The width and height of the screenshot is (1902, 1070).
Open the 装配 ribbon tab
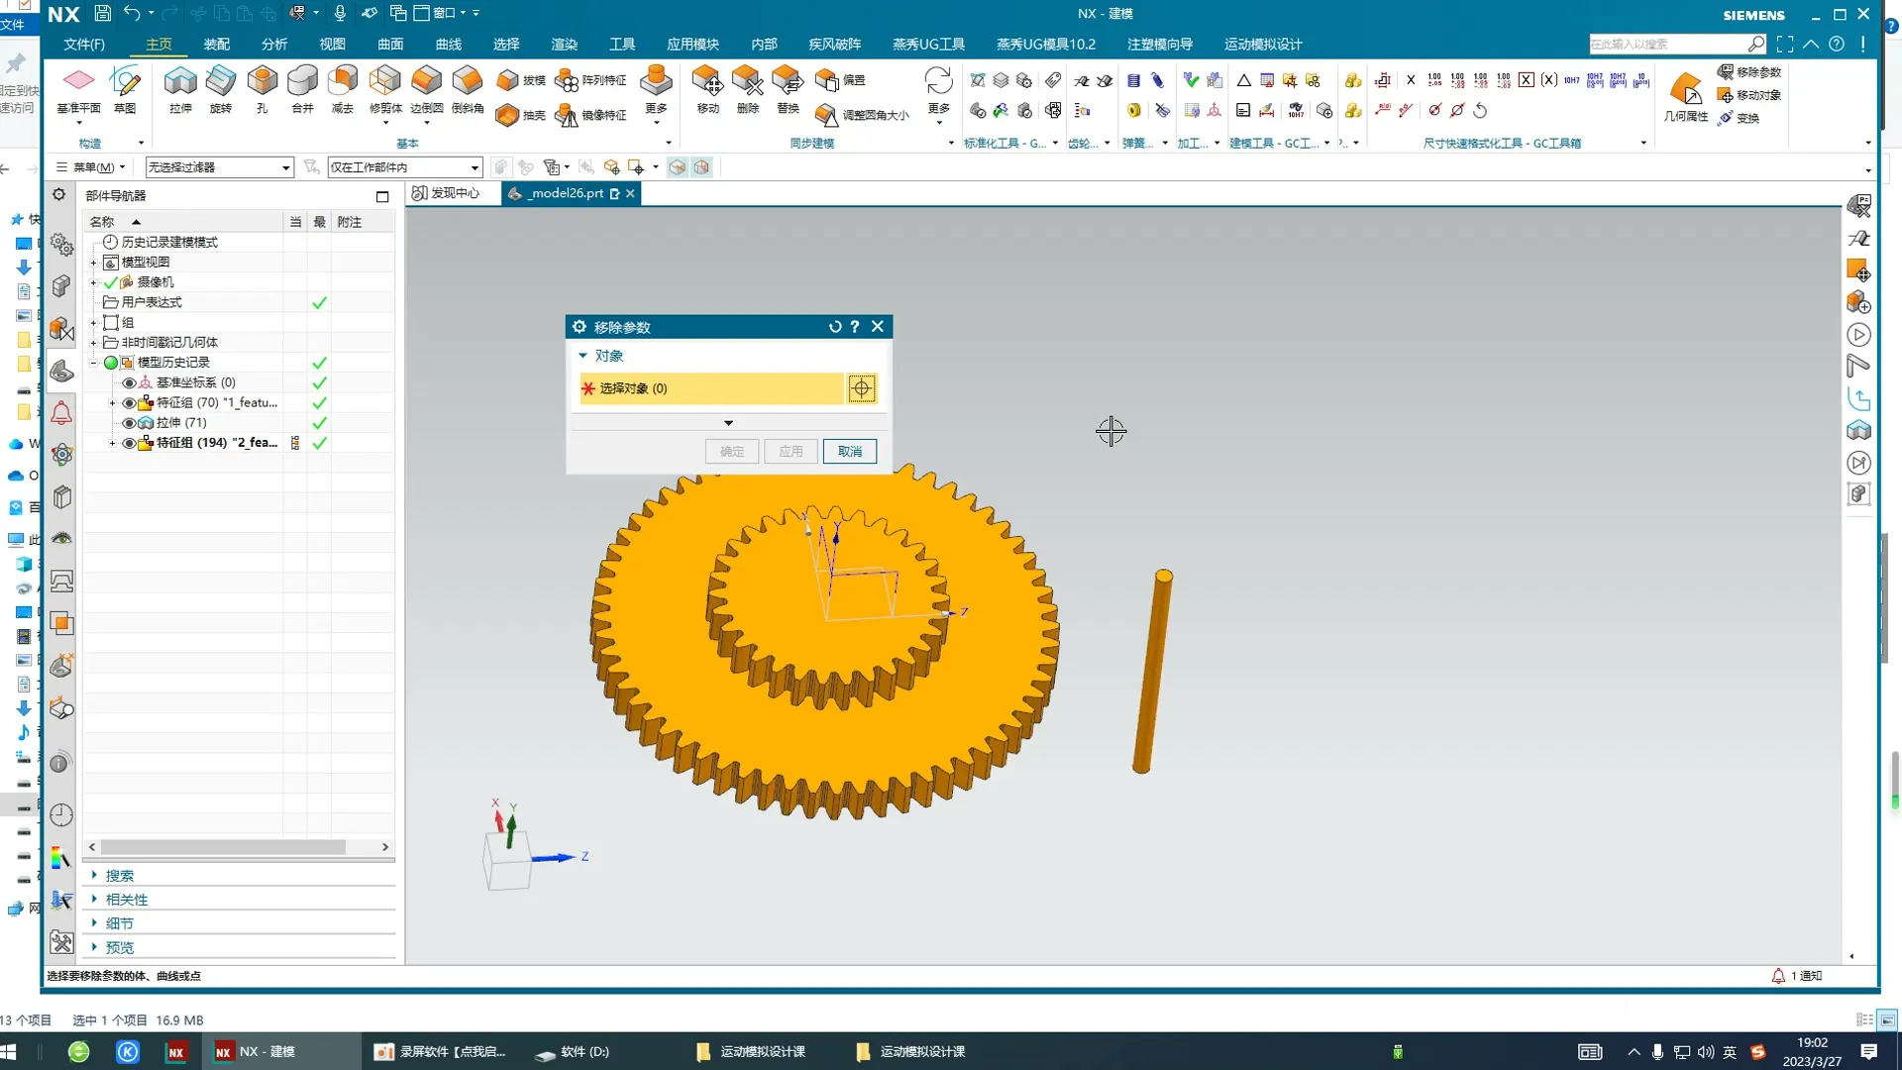pos(216,45)
